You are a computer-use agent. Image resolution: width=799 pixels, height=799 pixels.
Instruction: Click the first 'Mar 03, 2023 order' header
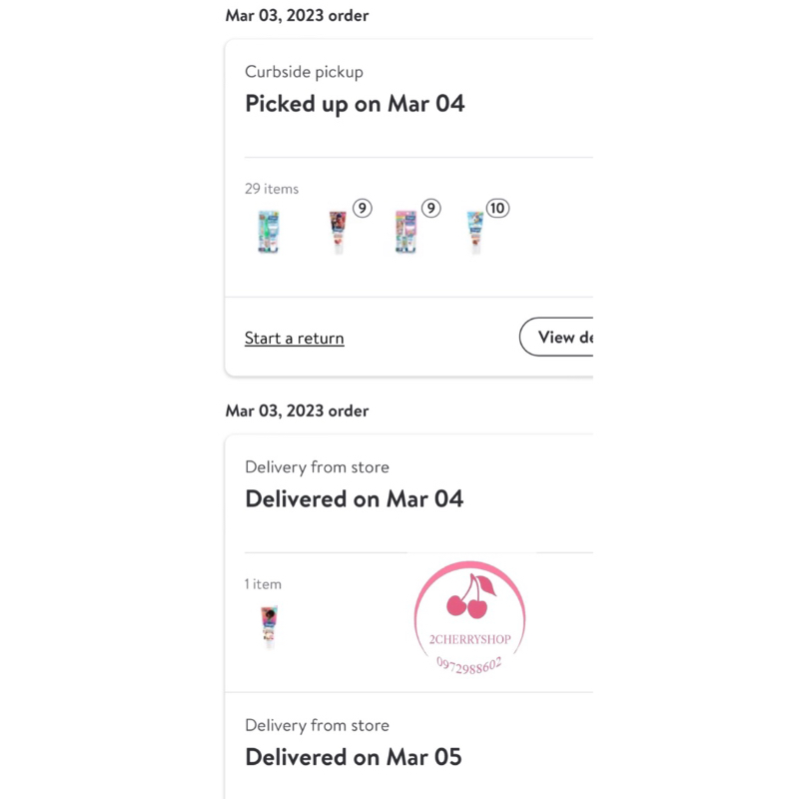[297, 15]
